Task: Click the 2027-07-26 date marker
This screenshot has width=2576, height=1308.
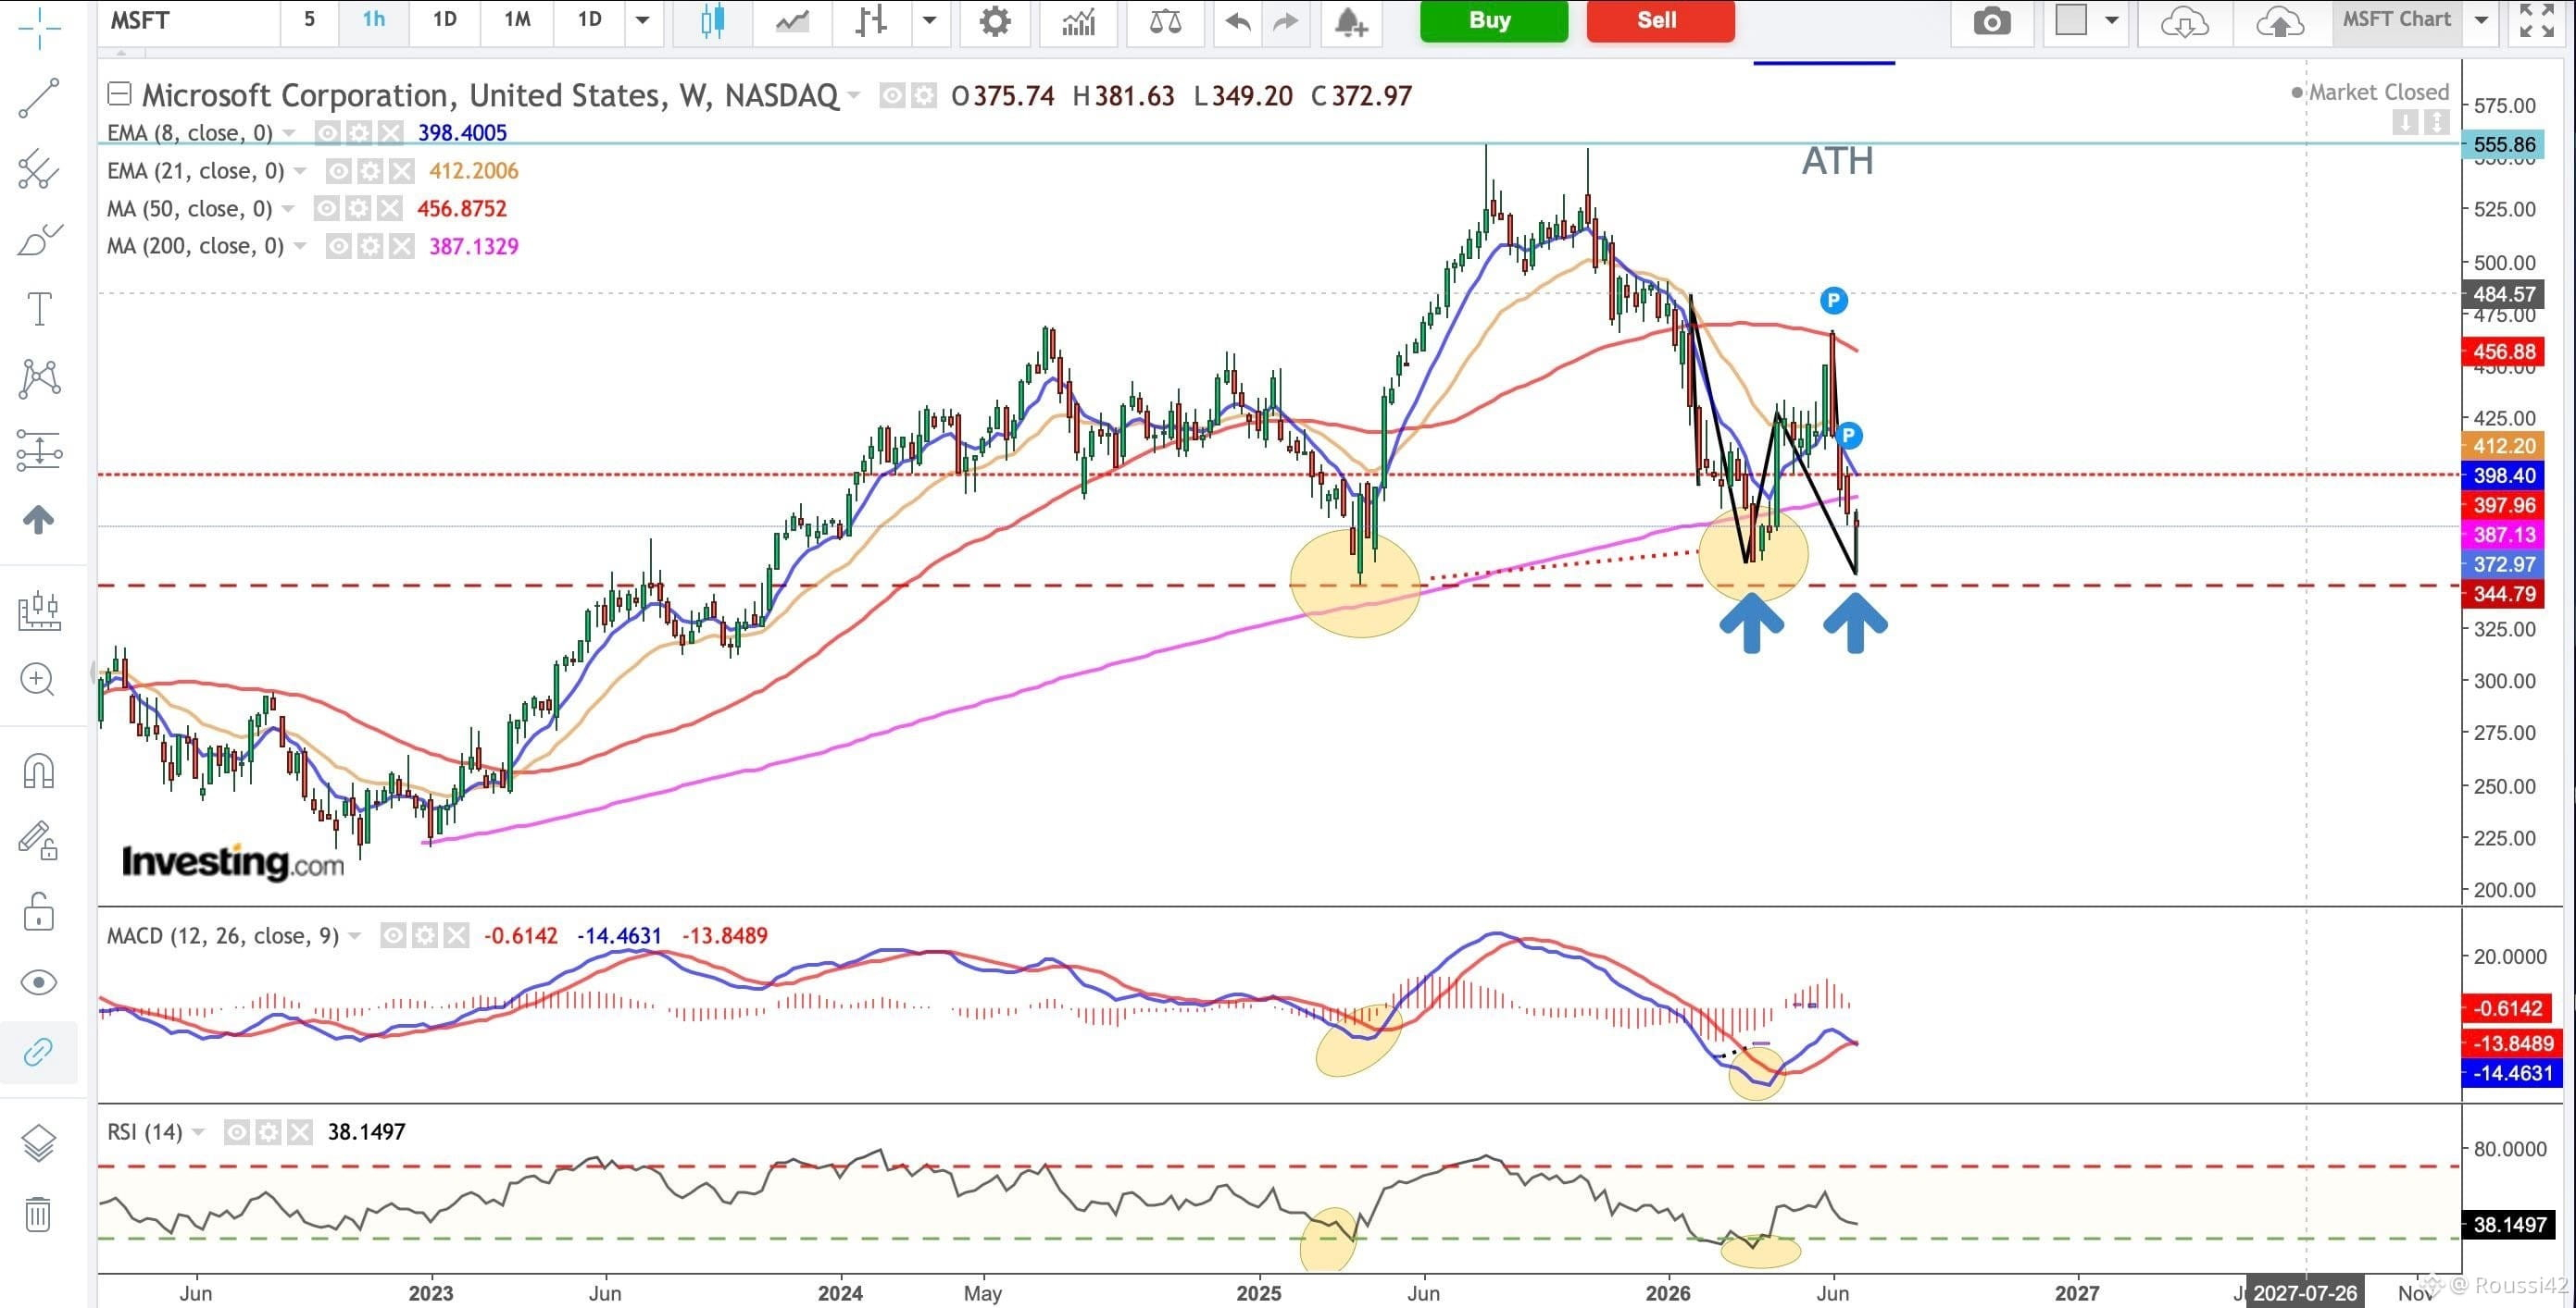Action: [2305, 1293]
